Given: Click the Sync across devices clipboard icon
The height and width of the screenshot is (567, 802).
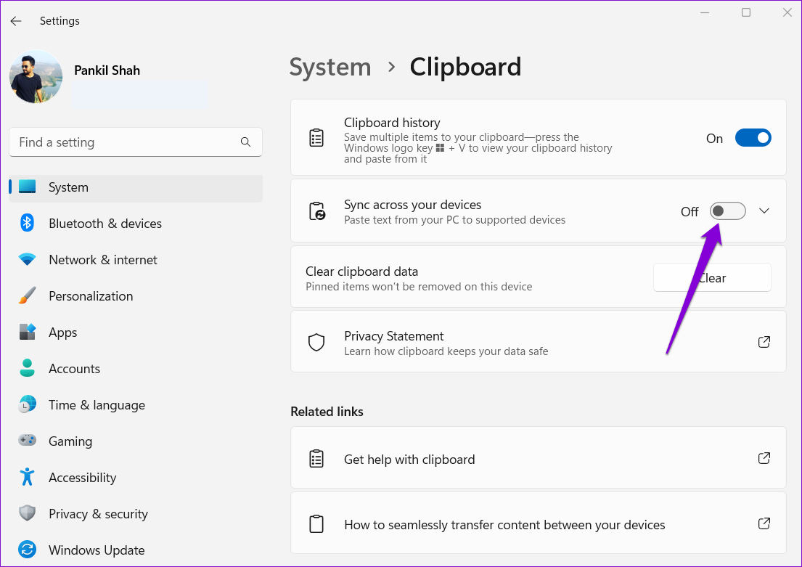Looking at the screenshot, I should pos(317,211).
